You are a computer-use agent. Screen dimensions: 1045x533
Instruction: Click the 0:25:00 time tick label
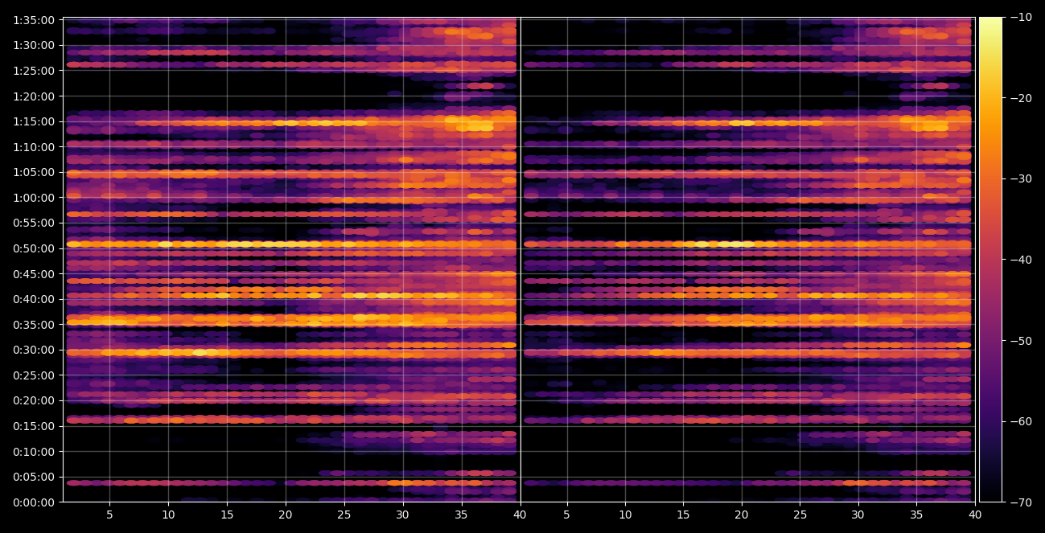(35, 375)
